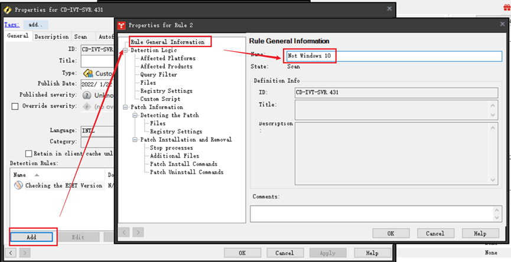Collapse the Patch Information tree node
Viewport: 511px width, 262px height.
point(125,107)
